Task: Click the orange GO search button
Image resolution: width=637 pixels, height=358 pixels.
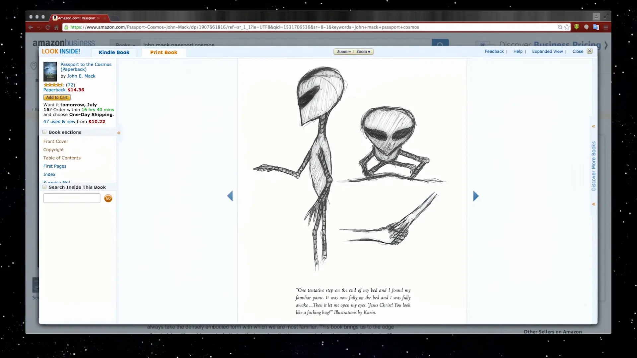Action: point(108,198)
